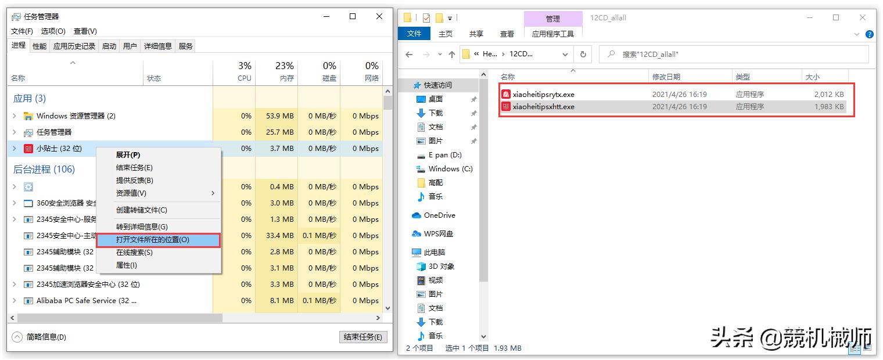Click the refresh button beside the address bar
Viewport: 883px width, 360px height.
(583, 55)
